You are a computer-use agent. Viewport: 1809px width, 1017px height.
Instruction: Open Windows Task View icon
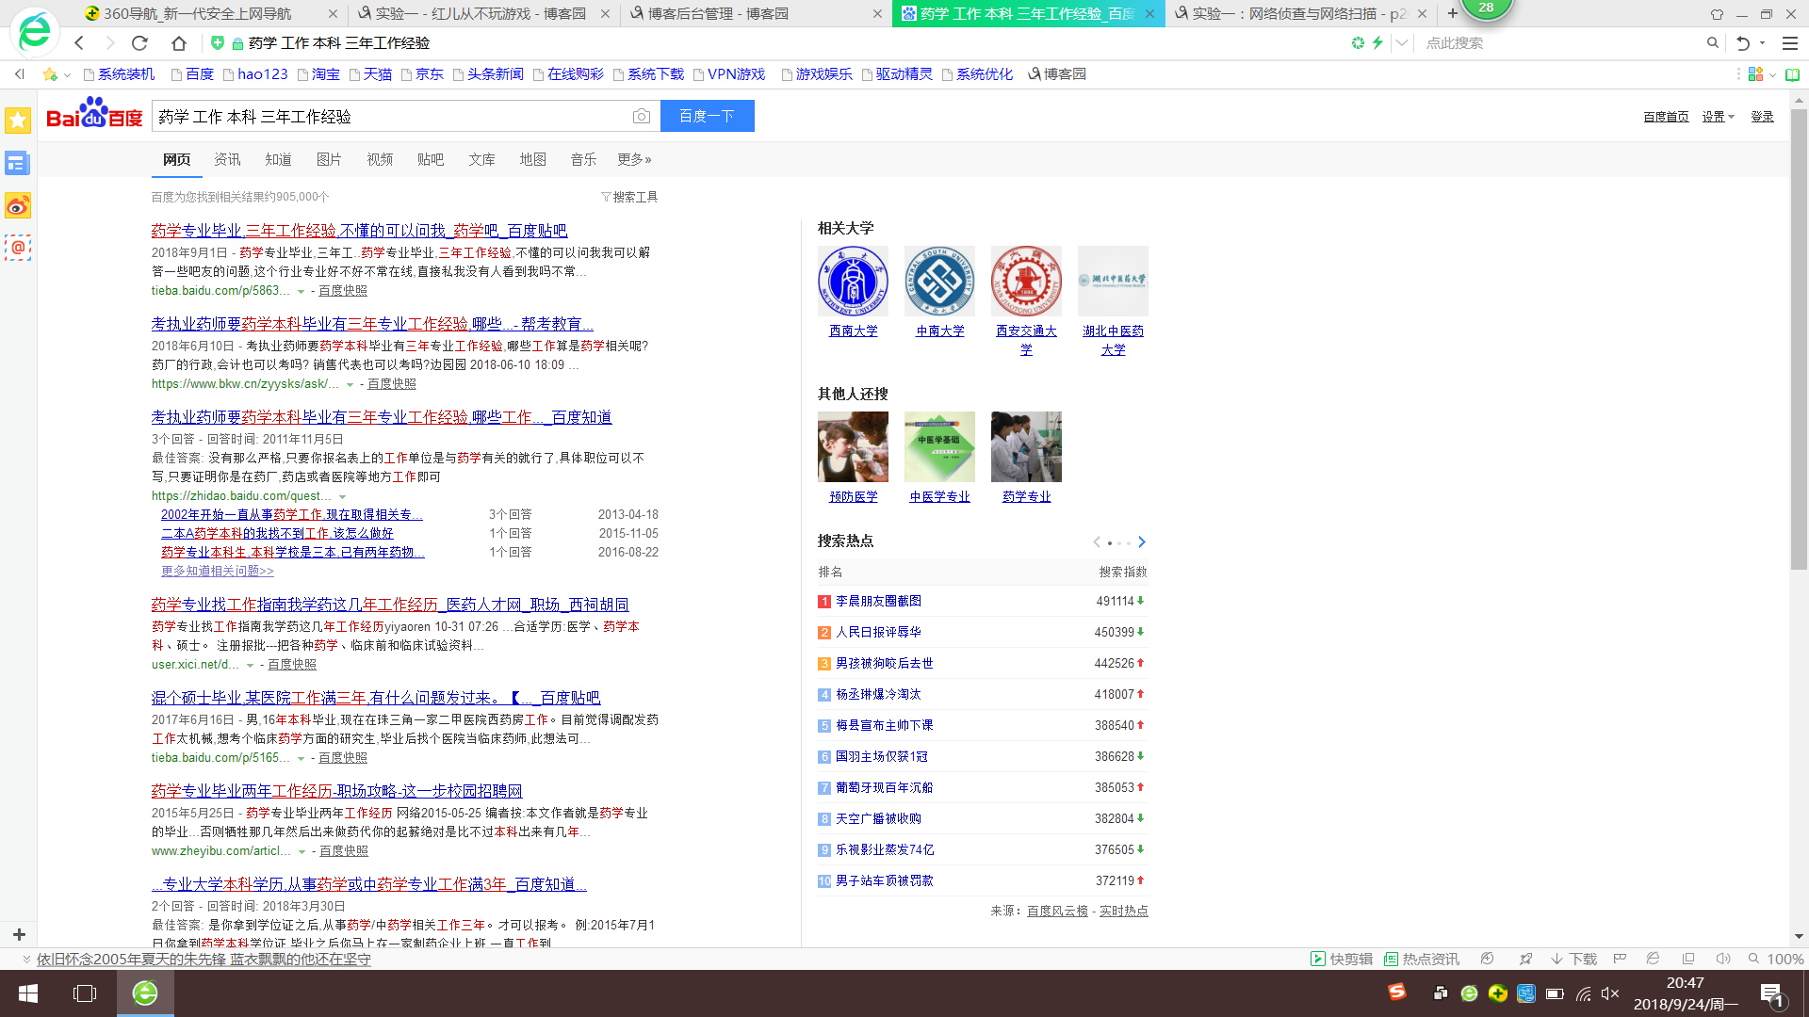(85, 993)
